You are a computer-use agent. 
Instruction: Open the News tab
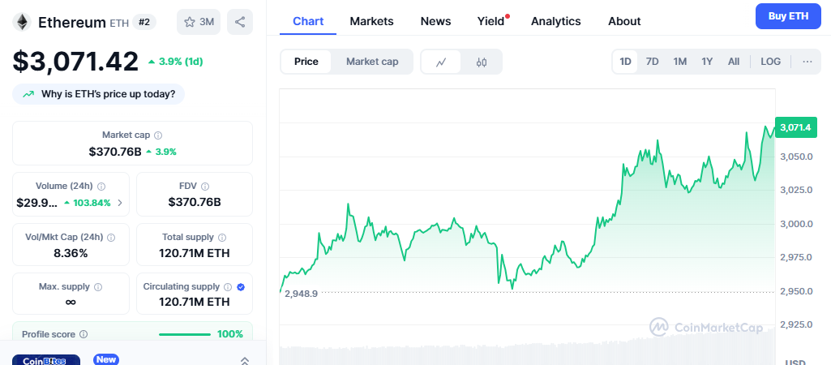coord(435,21)
